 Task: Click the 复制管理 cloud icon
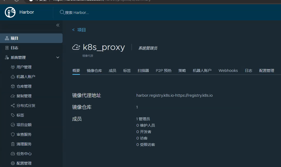(x=13, y=96)
